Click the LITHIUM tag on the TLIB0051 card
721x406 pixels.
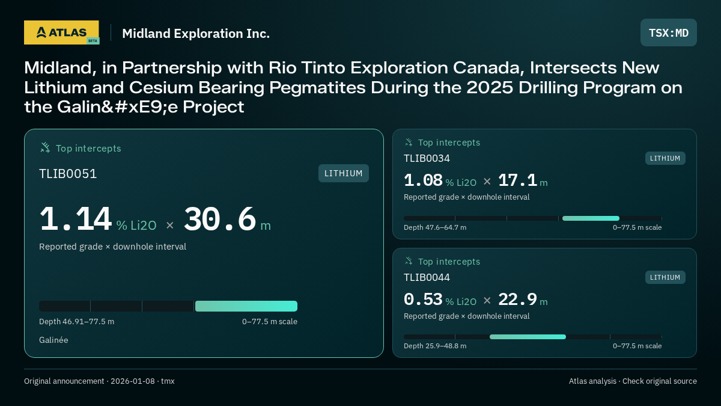click(x=344, y=173)
